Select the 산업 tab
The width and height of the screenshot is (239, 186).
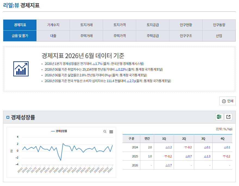pyautogui.click(x=219, y=36)
